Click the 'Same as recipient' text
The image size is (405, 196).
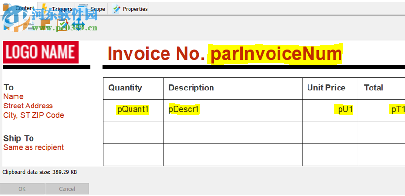[x=33, y=147]
